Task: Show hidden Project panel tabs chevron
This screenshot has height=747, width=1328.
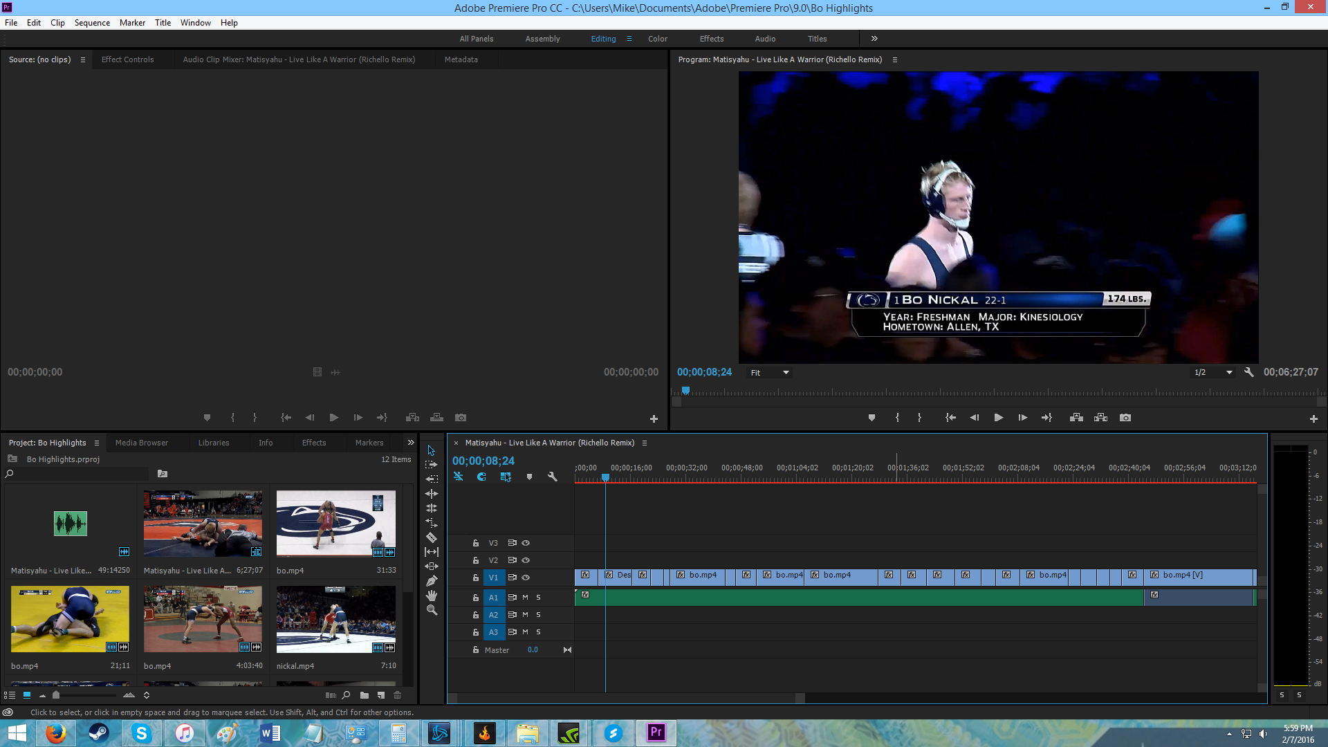Action: [411, 443]
